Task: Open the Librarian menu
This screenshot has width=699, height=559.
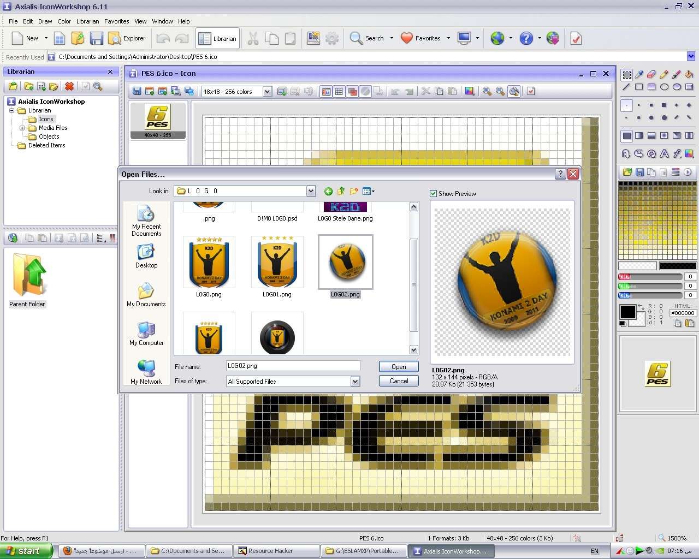Action: 88,21
